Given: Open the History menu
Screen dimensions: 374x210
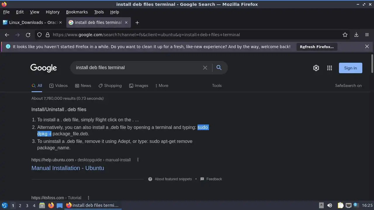Looking at the screenshot, I should point(53,12).
